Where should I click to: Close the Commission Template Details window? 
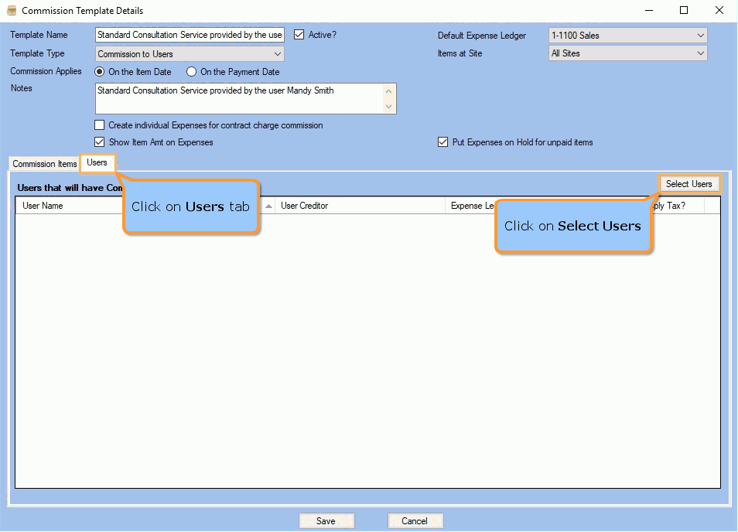point(719,11)
